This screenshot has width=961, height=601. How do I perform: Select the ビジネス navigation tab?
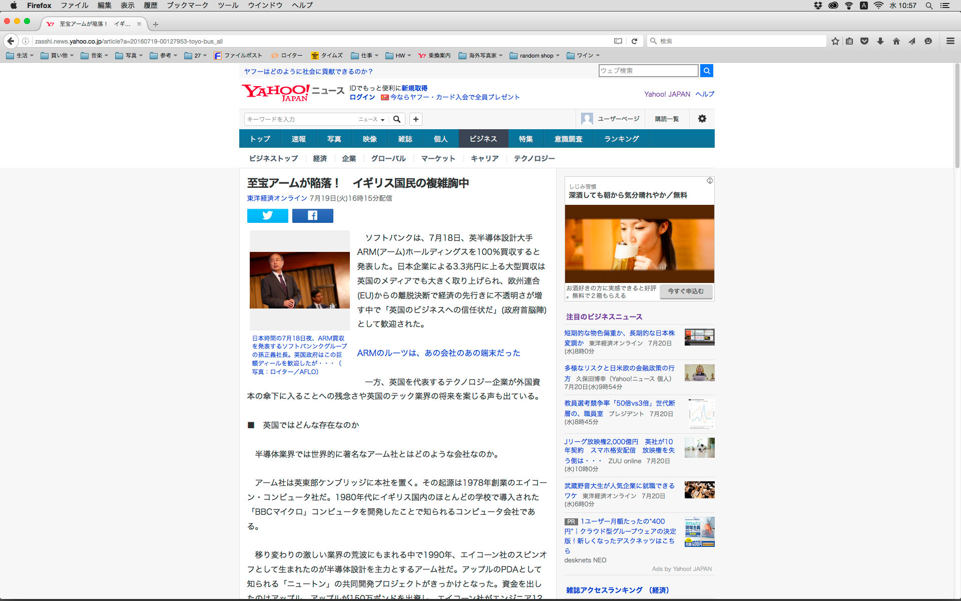coord(483,139)
